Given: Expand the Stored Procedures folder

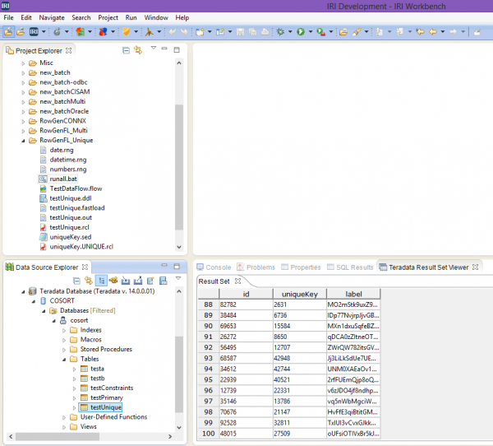Looking at the screenshot, I should (64, 350).
